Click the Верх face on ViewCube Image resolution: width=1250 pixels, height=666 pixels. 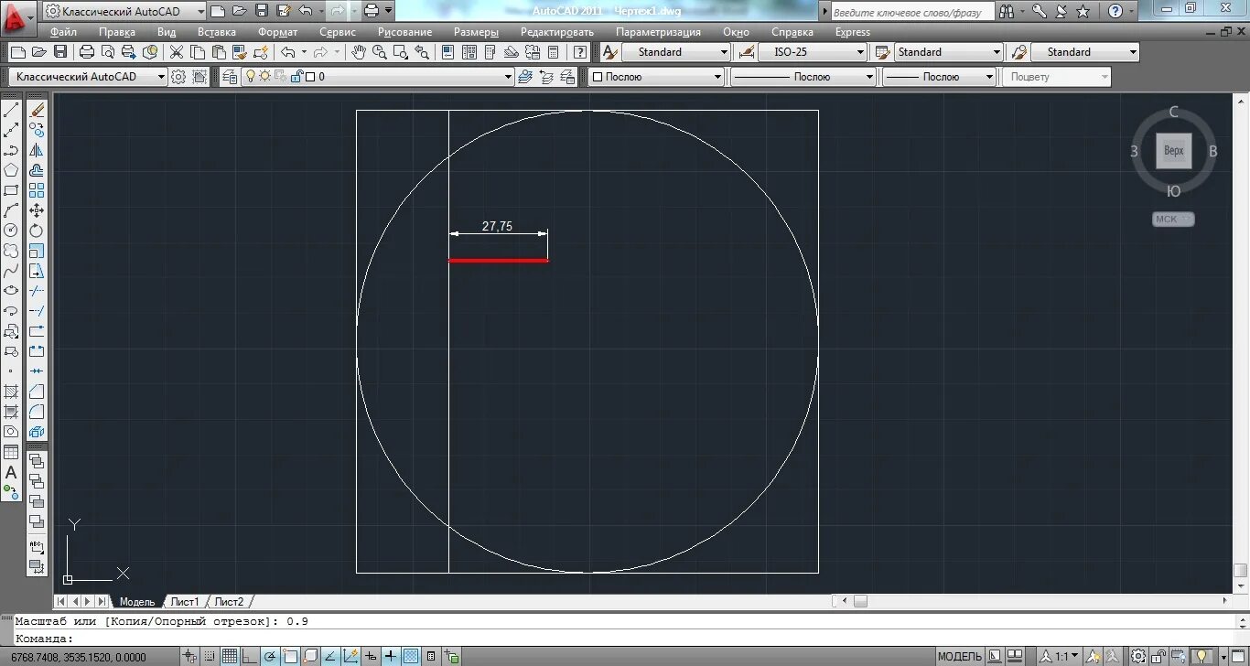point(1174,151)
